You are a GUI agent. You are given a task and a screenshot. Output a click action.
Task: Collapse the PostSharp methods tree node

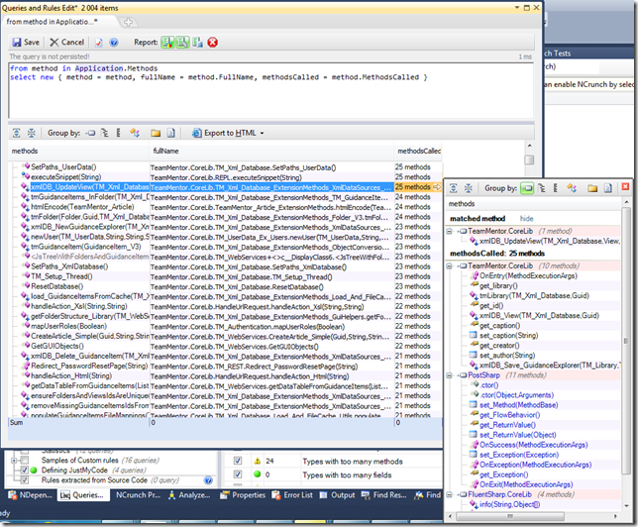tap(451, 375)
